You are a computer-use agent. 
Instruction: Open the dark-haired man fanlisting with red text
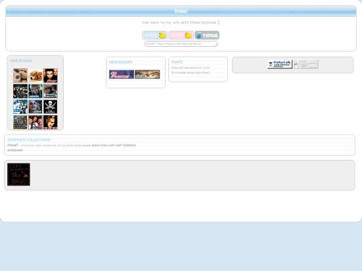click(x=50, y=76)
